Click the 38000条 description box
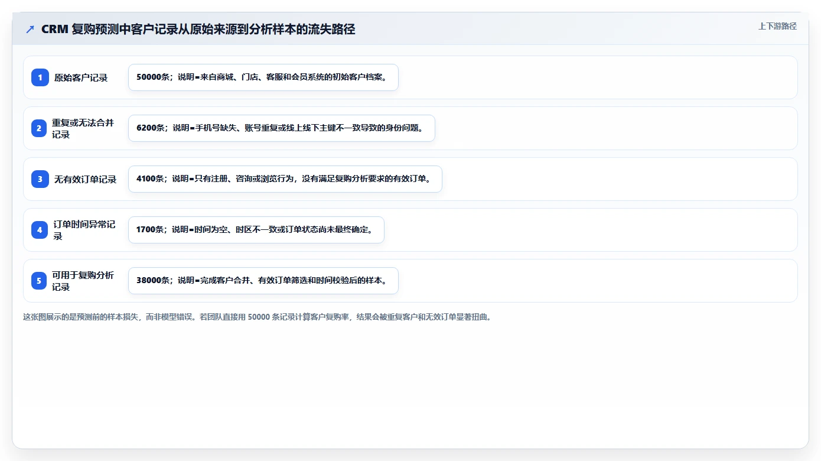821x461 pixels. click(x=263, y=281)
